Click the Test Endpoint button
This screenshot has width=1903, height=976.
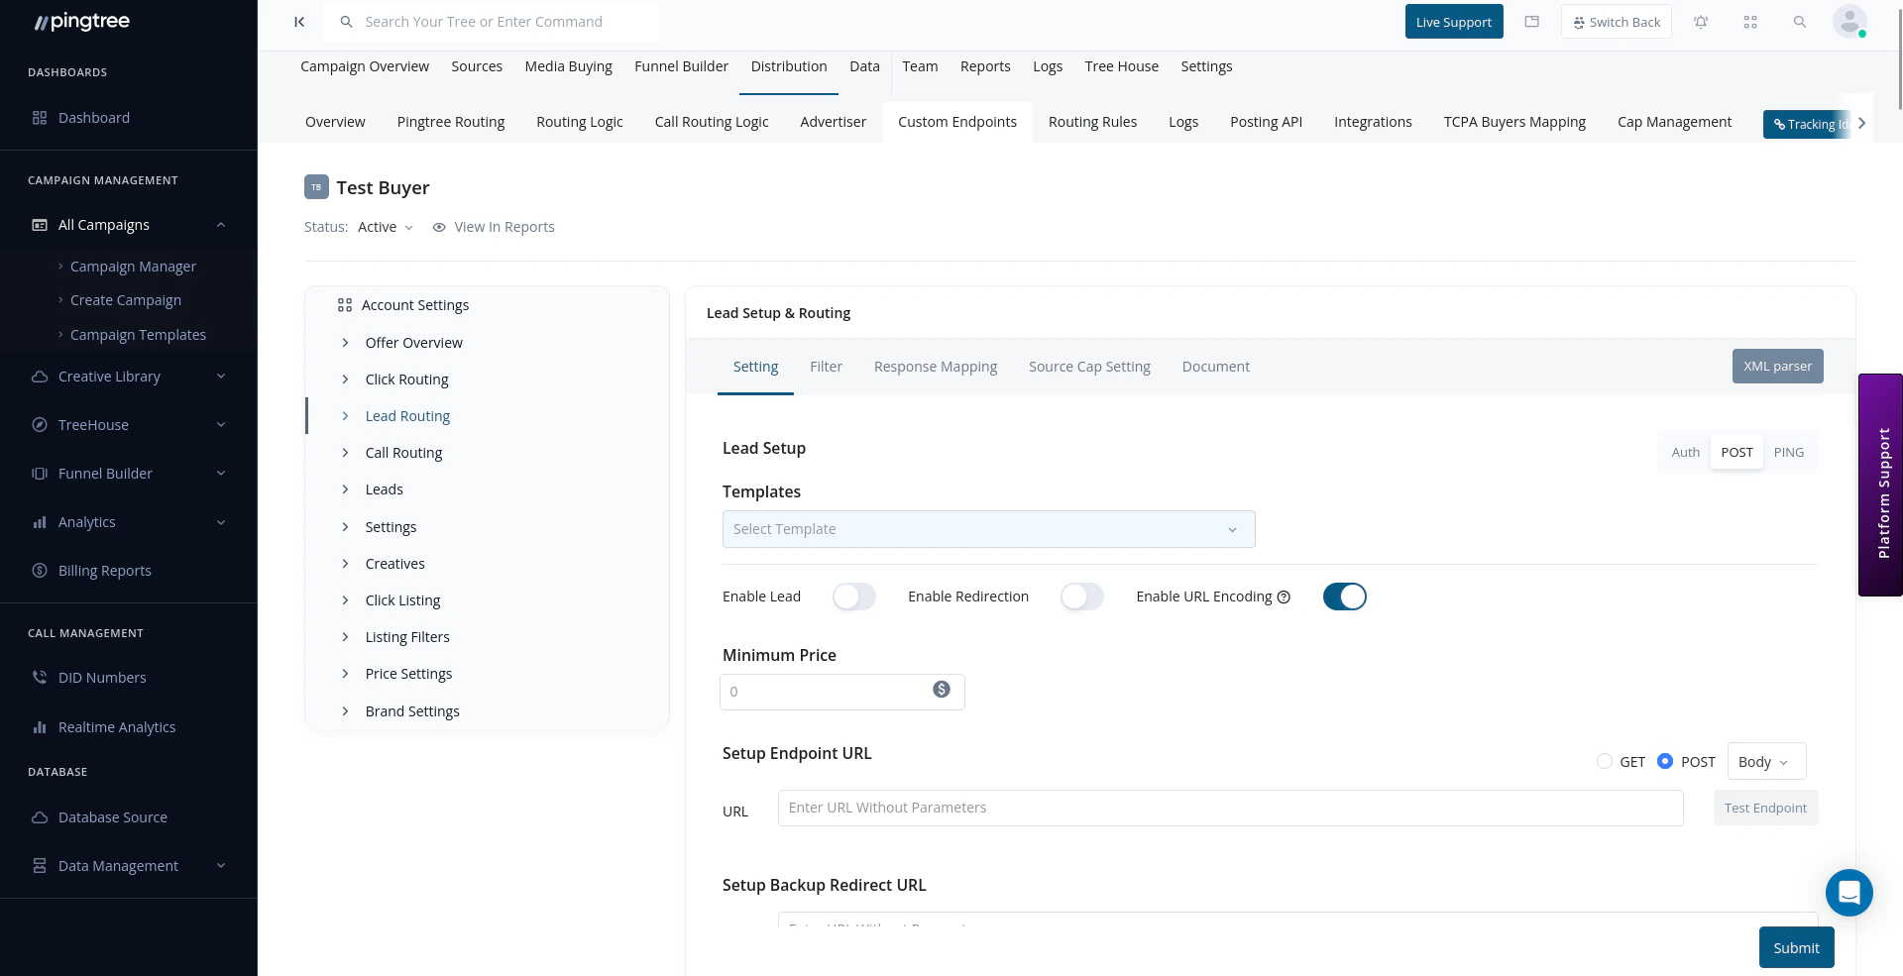[x=1765, y=808]
